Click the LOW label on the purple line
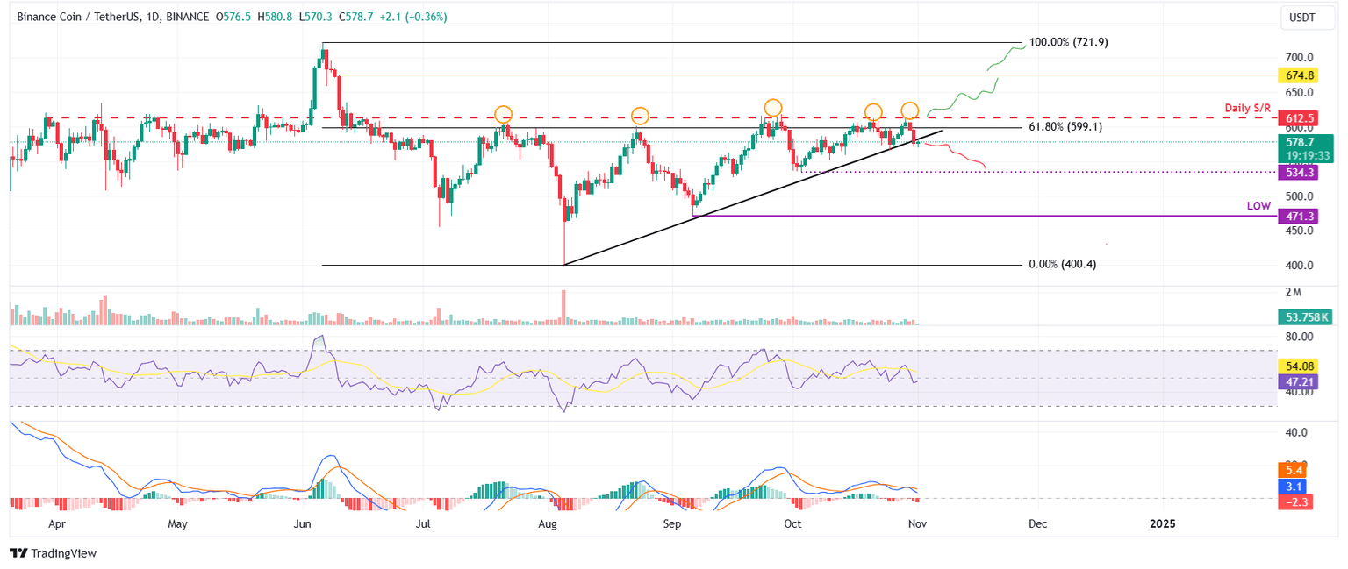 click(x=1258, y=205)
